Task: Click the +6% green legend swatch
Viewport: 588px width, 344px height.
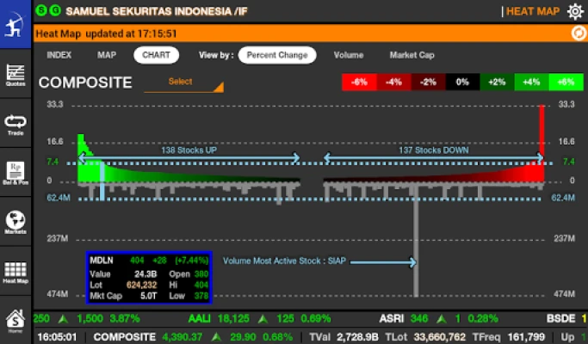Action: (x=565, y=83)
